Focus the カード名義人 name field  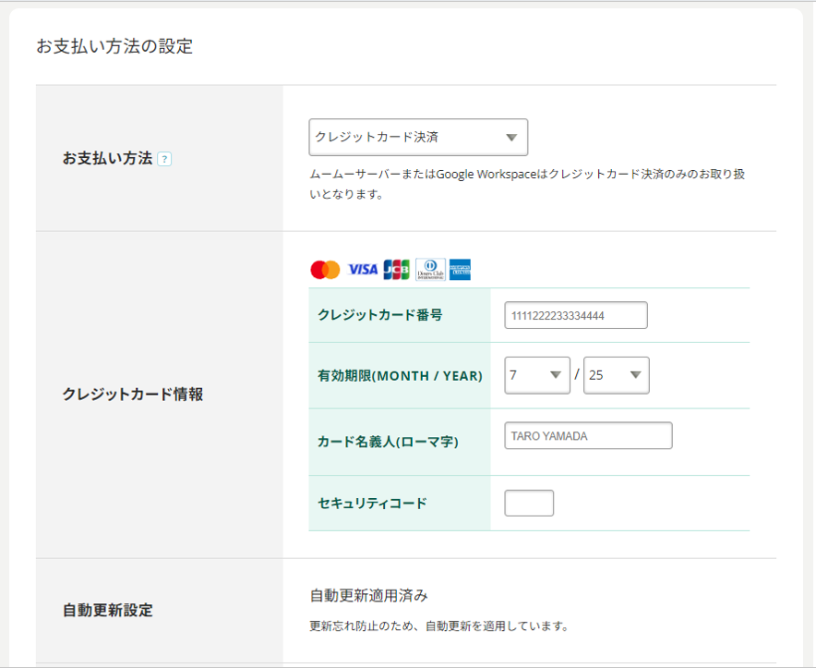(588, 435)
